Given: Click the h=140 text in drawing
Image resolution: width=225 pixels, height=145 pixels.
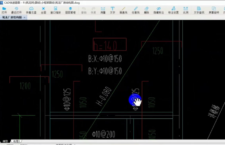Looking at the screenshot, I should pyautogui.click(x=105, y=46).
